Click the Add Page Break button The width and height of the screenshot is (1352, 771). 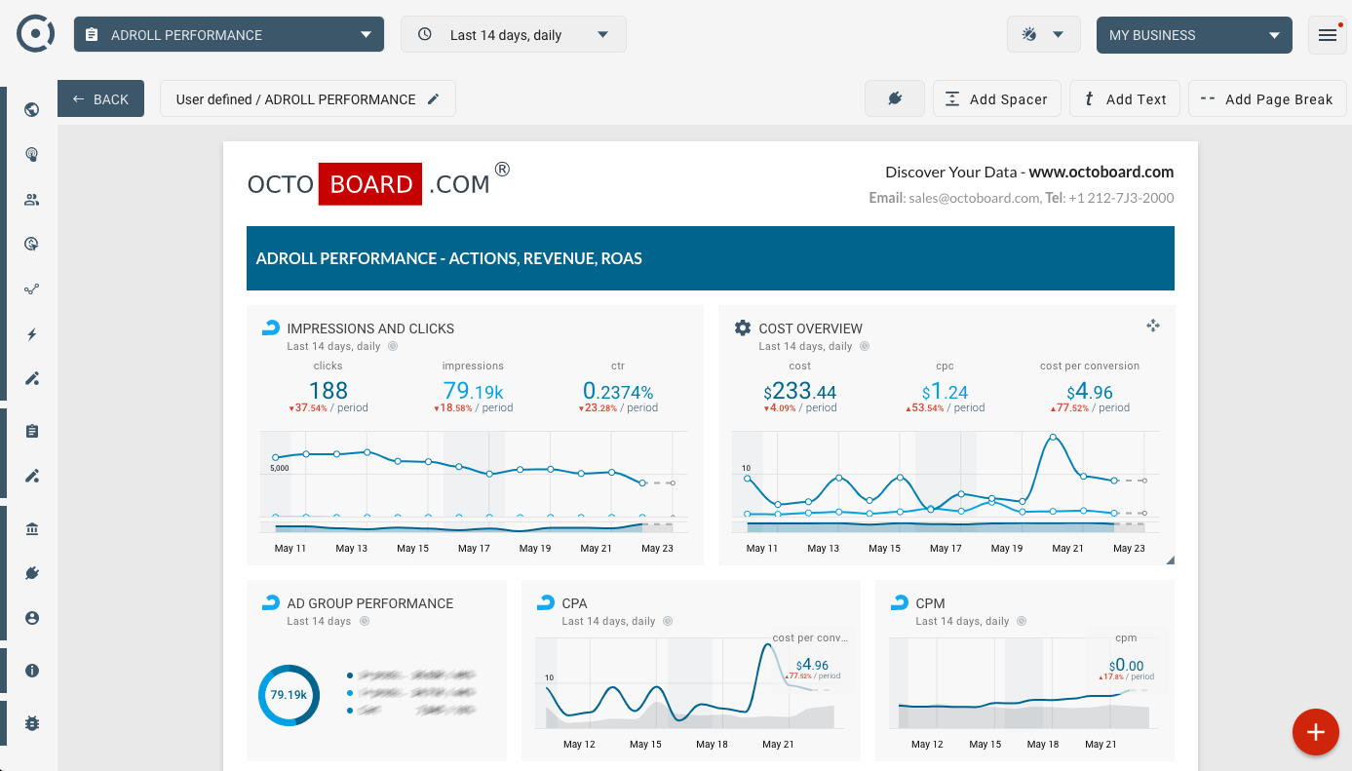[1267, 98]
